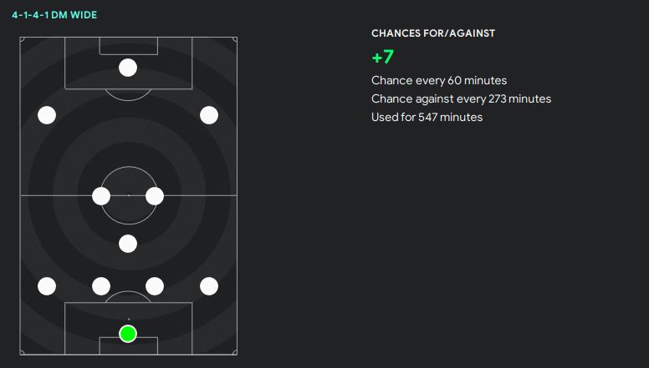Select the left central midfielder dot
649x368 pixels.
(x=101, y=196)
